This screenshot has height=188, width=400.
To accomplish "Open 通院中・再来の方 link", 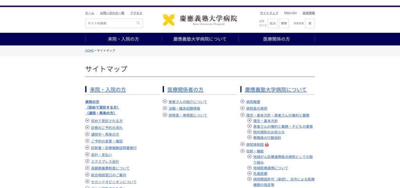I will point(105,134).
